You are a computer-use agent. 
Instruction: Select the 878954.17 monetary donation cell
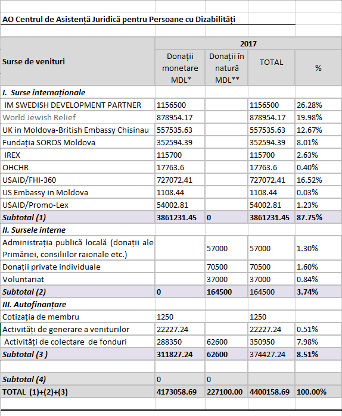tap(180, 117)
